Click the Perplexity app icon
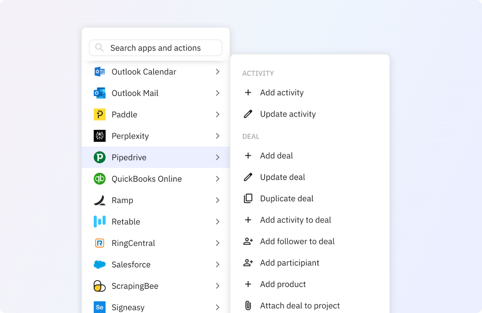The width and height of the screenshot is (482, 313). point(99,136)
